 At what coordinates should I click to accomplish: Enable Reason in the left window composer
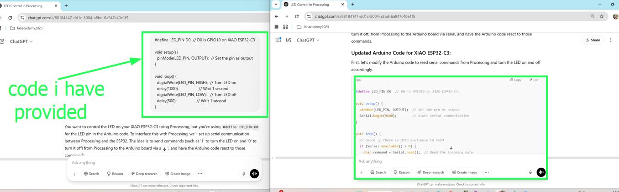tap(115, 174)
